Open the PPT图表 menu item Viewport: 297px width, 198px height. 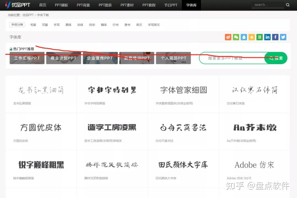click(x=105, y=5)
